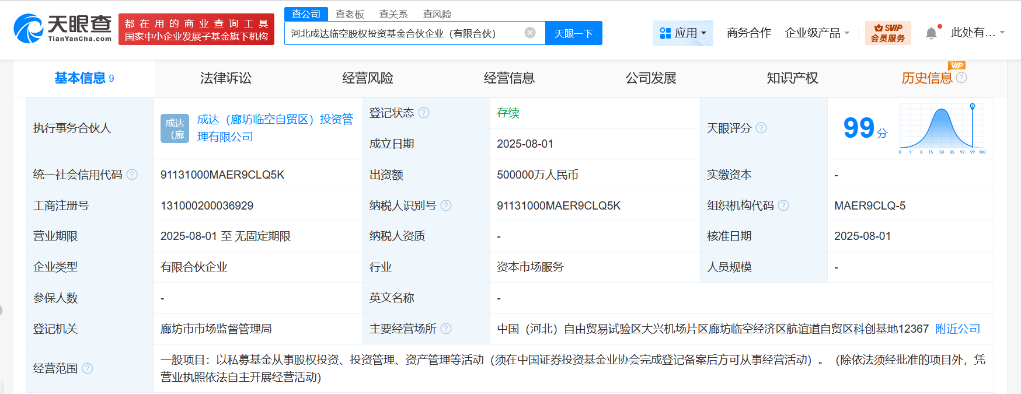Select the 经营风险 tab
The image size is (1021, 394).
point(368,78)
